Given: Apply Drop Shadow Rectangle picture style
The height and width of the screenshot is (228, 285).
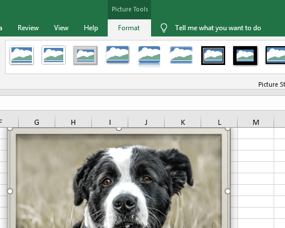Looking at the screenshot, I should coord(117,55).
